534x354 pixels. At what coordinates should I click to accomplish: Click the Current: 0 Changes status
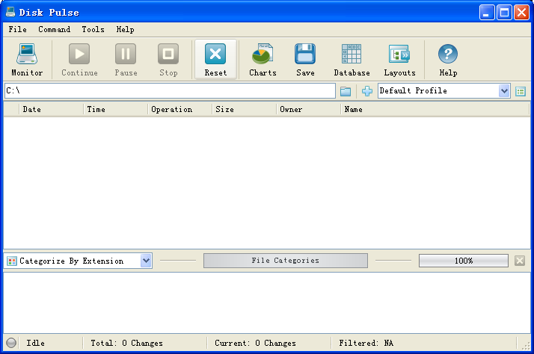255,343
